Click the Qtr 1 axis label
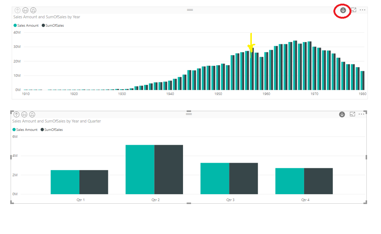This screenshot has width=381, height=234. point(81,200)
